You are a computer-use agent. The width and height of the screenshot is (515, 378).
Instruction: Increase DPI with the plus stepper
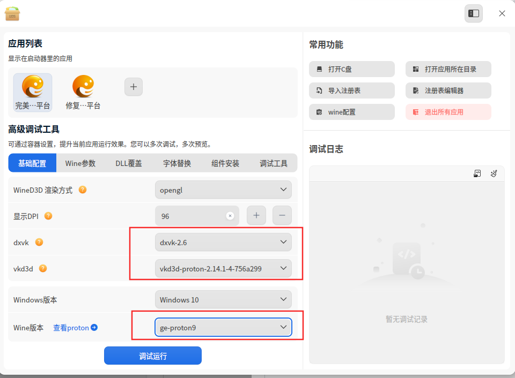coord(256,215)
